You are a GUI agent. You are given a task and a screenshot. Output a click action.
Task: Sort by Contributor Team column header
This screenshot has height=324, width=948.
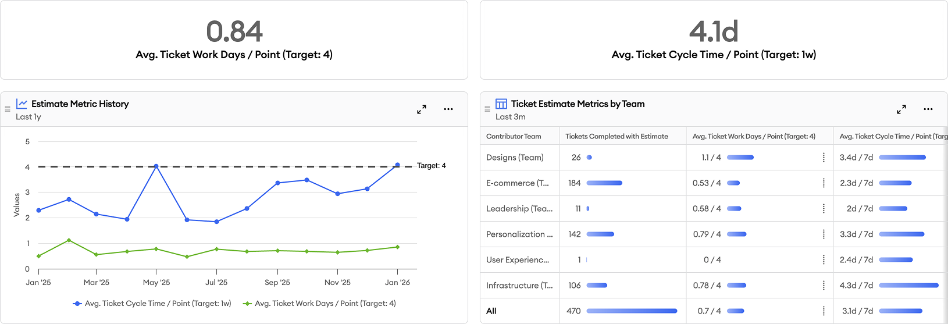[514, 137]
